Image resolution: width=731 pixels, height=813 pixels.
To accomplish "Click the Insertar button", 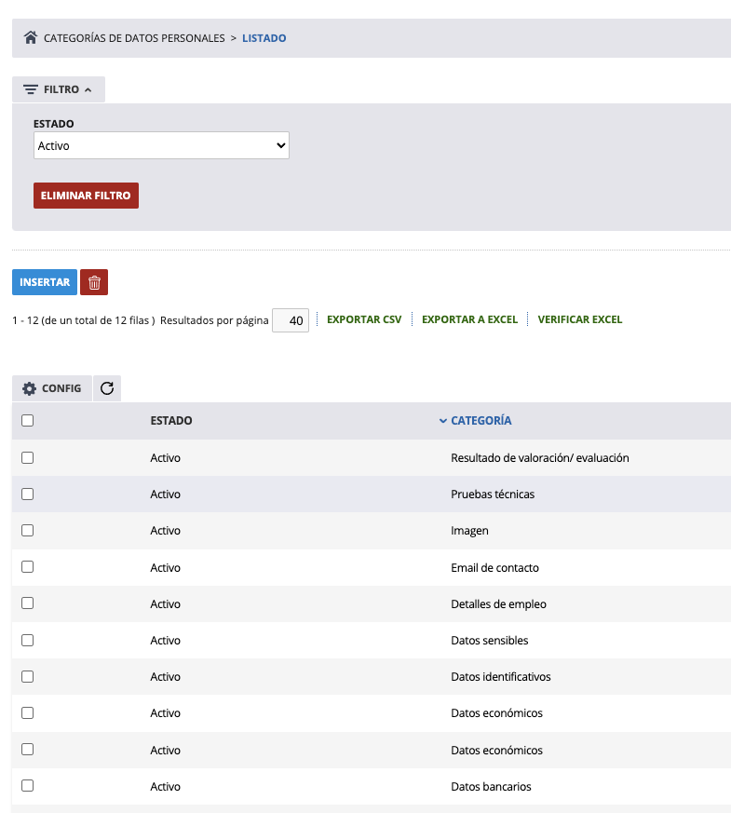I will [45, 282].
